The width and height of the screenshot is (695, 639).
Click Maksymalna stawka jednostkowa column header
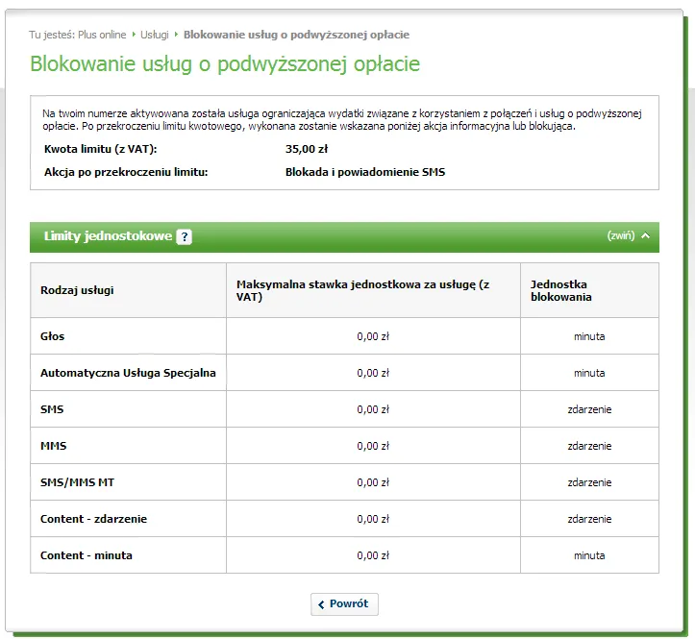click(x=362, y=290)
